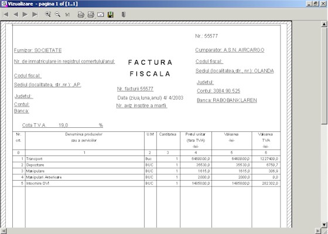Click 'Sediul ... OLANDA' buyer address
328x234 pixels.
tap(235, 71)
